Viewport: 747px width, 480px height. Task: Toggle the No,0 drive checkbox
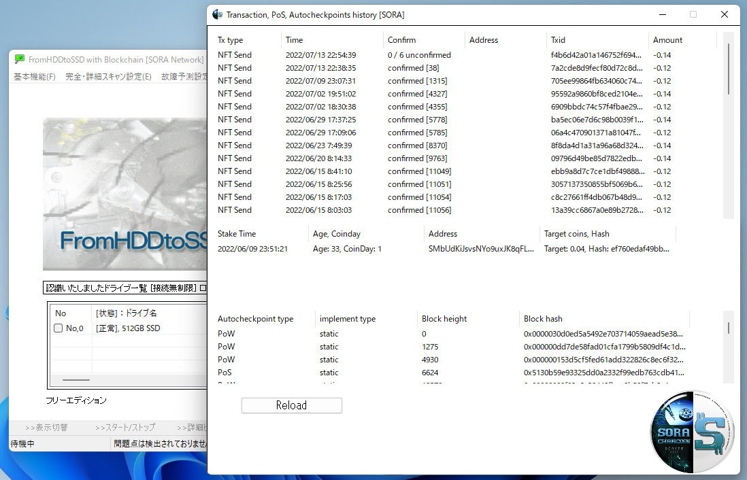coord(58,328)
